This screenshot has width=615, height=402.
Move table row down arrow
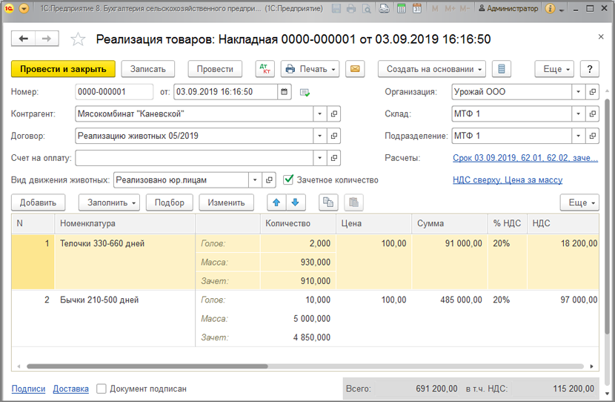click(x=296, y=202)
